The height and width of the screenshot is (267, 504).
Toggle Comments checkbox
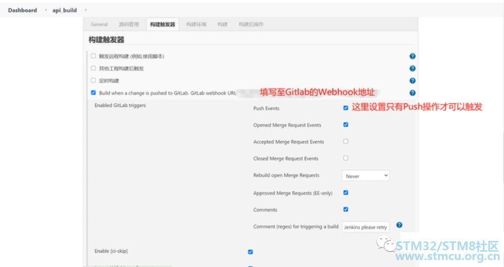tap(345, 209)
